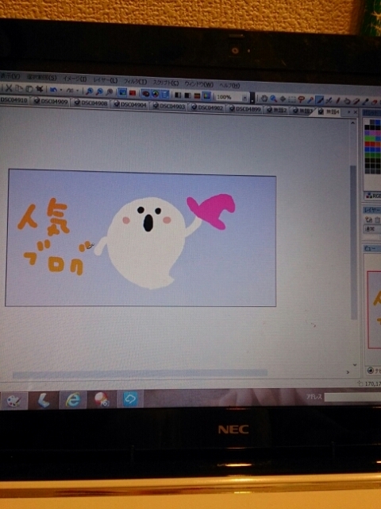Screen dimensions: 381x509
Task: Click the first black-and-white gradient icon
Action: pos(178,95)
